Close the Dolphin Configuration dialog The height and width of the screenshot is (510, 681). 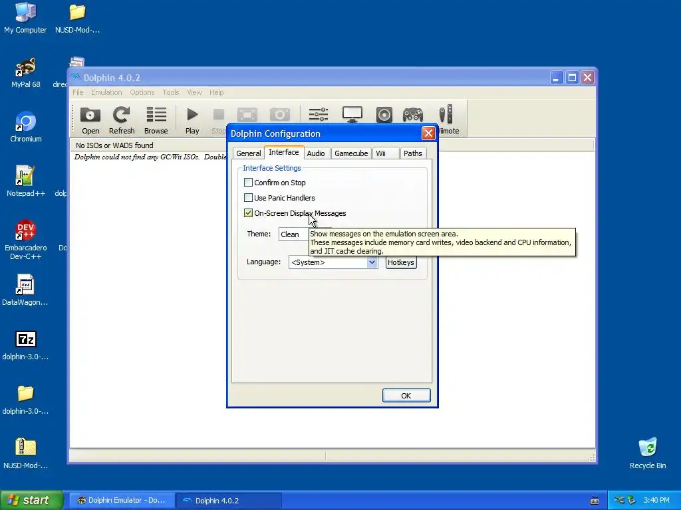point(428,133)
